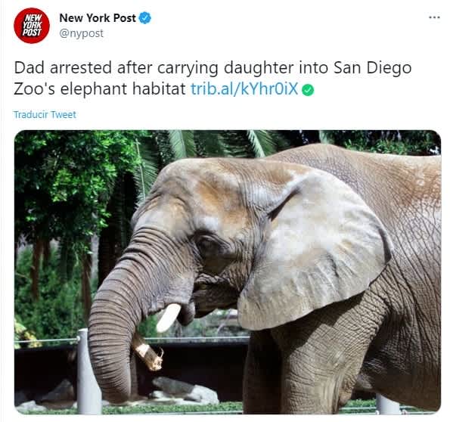The width and height of the screenshot is (450, 422).
Task: Open the @nypost handle
Action: [x=81, y=33]
